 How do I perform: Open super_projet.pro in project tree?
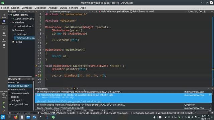[24, 19]
